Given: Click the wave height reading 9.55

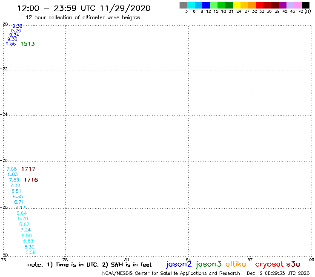Looking at the screenshot, I should (11, 44).
